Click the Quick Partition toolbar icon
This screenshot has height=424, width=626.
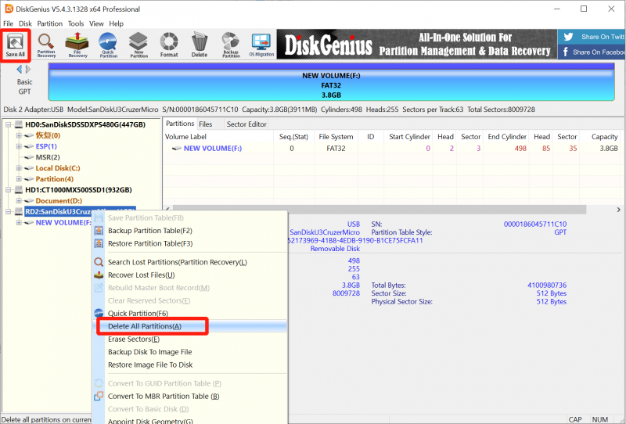108,45
